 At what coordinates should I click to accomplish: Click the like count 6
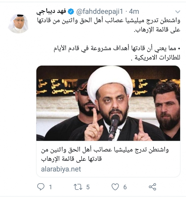pyautogui.click(x=125, y=187)
